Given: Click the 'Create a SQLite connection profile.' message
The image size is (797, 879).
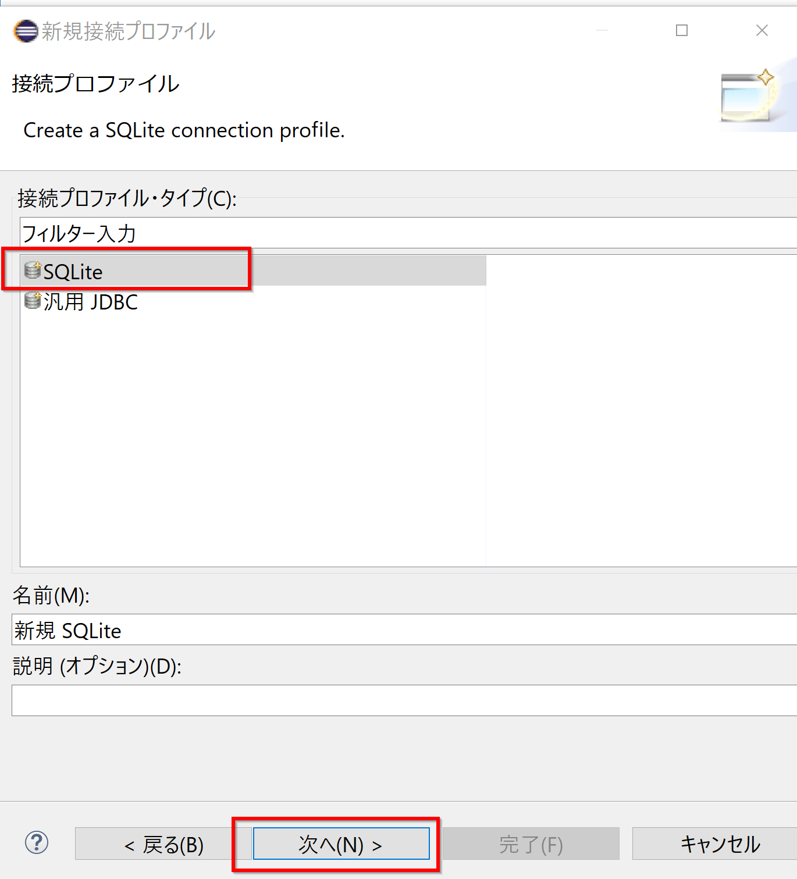Looking at the screenshot, I should pos(184,130).
